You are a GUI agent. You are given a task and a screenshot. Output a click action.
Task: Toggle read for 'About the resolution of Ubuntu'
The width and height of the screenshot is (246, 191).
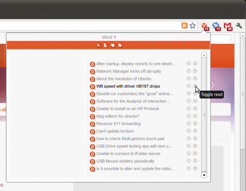[x=195, y=78]
